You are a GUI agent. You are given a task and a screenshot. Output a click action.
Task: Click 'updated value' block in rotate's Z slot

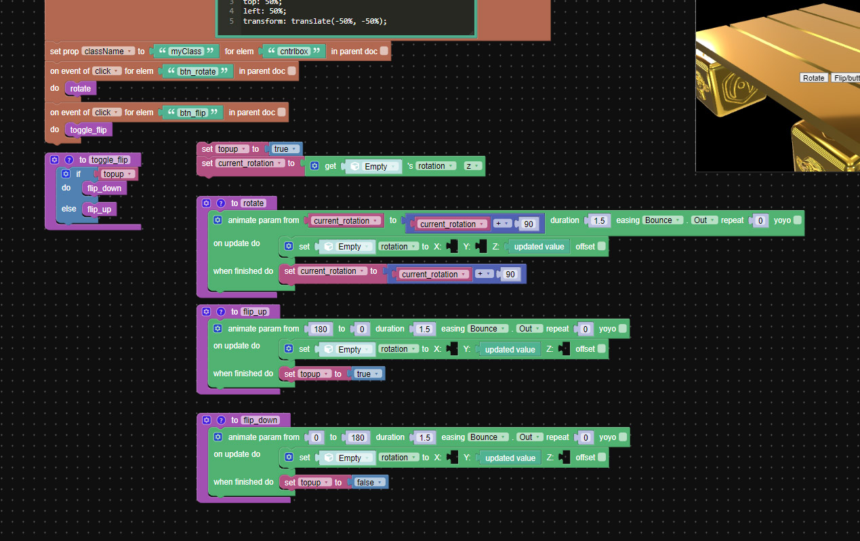tap(538, 247)
